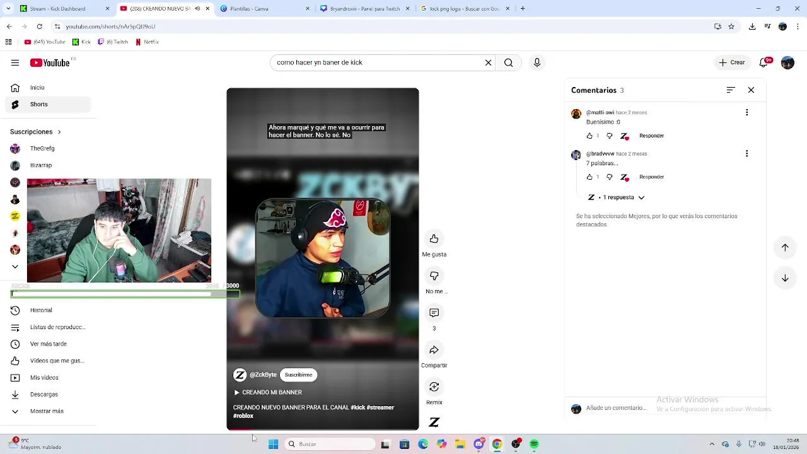The width and height of the screenshot is (807, 454).
Task: Expand the Suscripciones section
Action: tap(35, 132)
